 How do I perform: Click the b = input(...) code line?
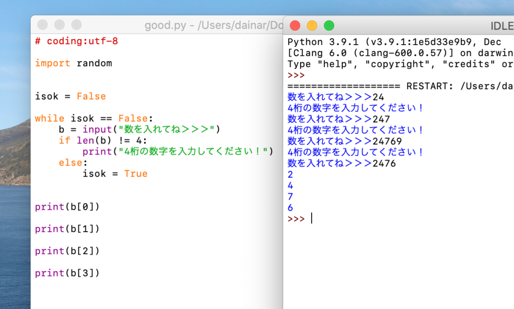coord(140,129)
